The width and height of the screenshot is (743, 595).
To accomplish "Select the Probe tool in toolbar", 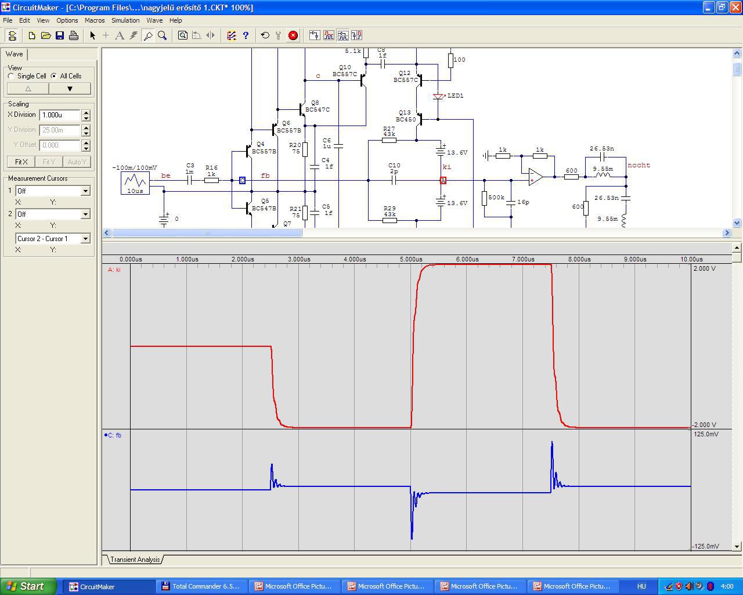I will (x=148, y=35).
